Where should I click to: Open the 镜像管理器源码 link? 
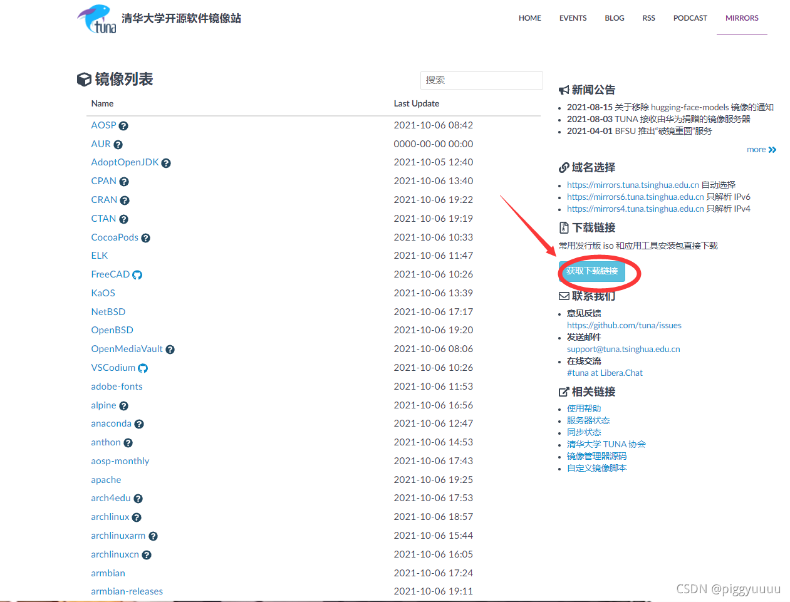(596, 456)
